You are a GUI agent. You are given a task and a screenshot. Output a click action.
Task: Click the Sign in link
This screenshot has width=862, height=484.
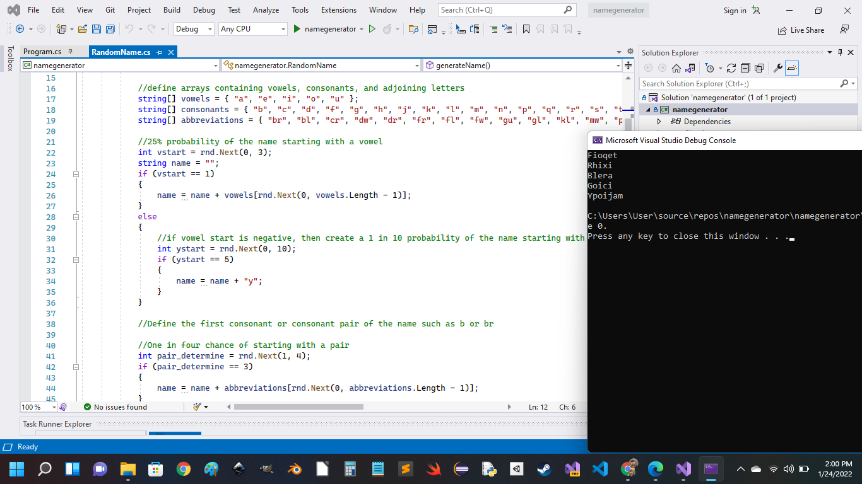click(x=735, y=10)
